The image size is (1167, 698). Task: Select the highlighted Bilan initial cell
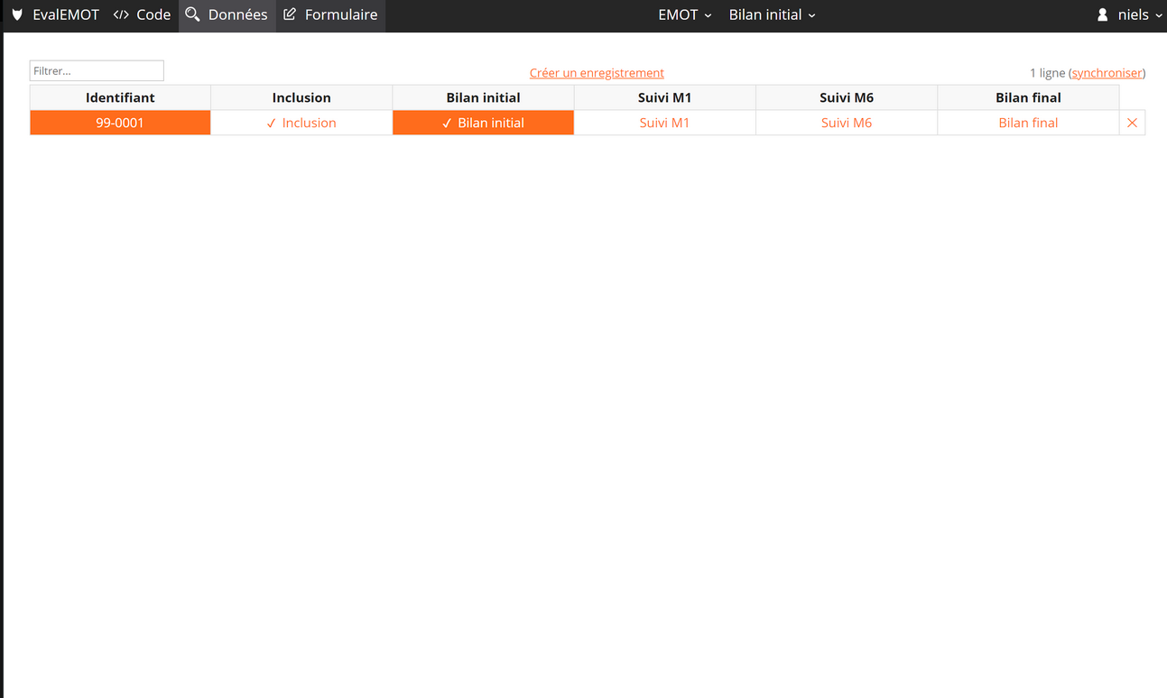tap(483, 123)
